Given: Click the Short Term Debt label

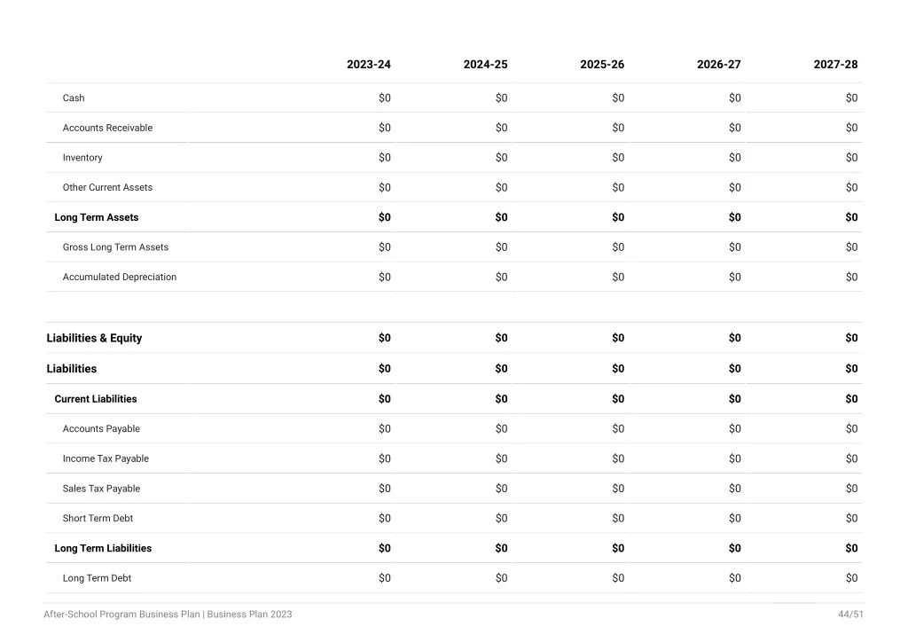Looking at the screenshot, I should tap(98, 519).
